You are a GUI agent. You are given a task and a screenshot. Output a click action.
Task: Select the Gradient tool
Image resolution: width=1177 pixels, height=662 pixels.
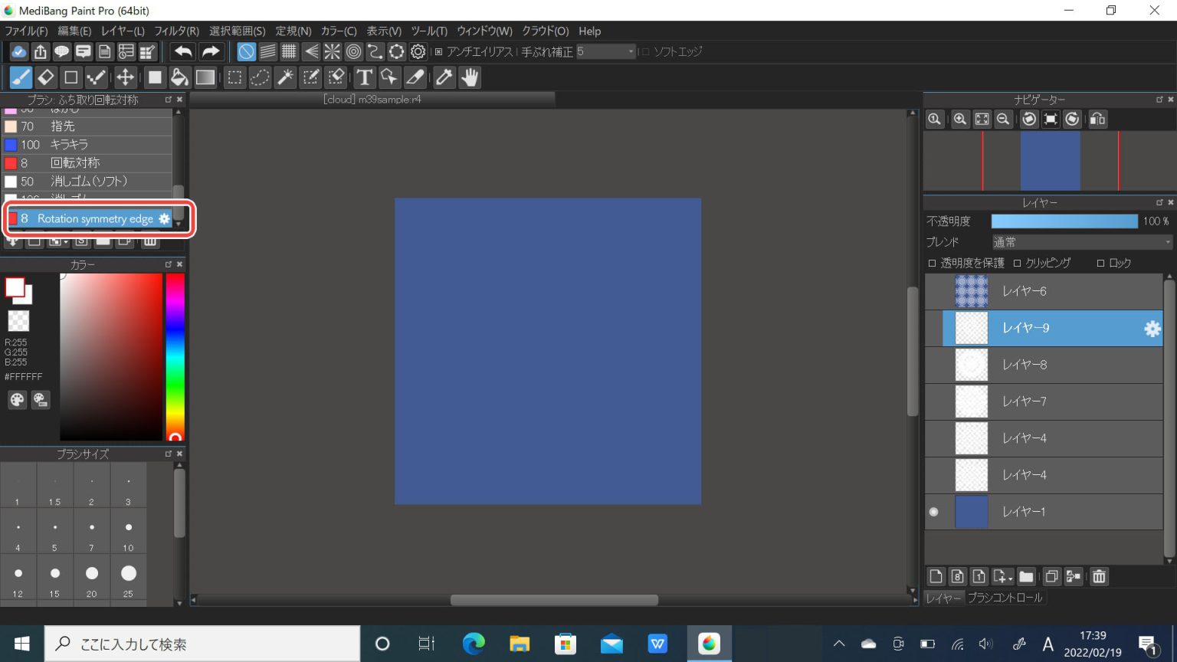(x=205, y=77)
